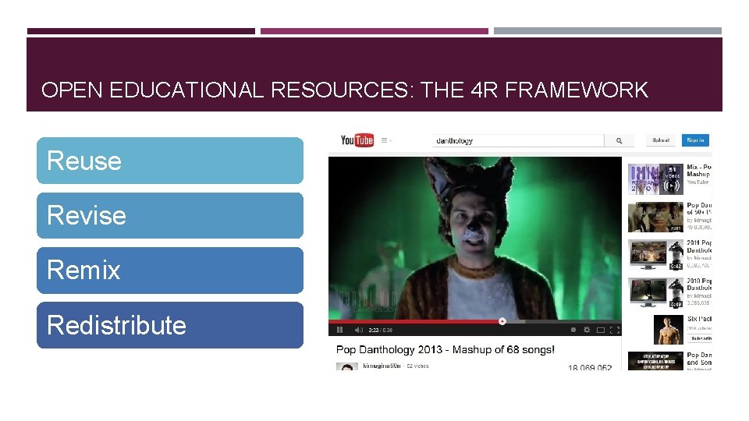
Task: Enter fullscreen with the corner brackets icon
Action: tap(615, 330)
